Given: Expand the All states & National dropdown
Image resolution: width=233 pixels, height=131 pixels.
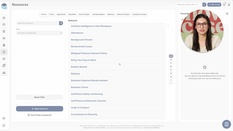Looking at the screenshot, I should [x=39, y=33].
